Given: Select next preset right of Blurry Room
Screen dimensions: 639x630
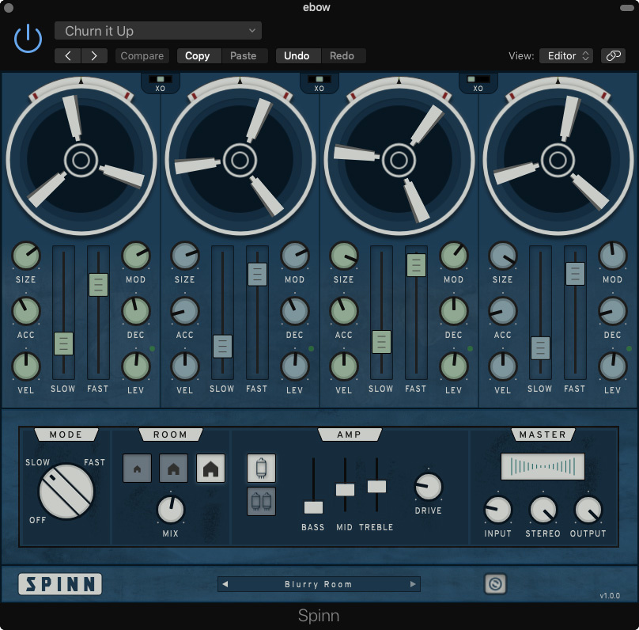Looking at the screenshot, I should click(x=413, y=584).
